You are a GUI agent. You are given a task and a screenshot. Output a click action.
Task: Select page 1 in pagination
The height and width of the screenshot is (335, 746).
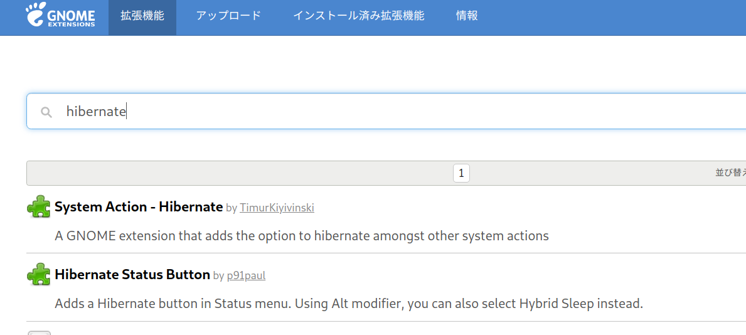tap(461, 173)
